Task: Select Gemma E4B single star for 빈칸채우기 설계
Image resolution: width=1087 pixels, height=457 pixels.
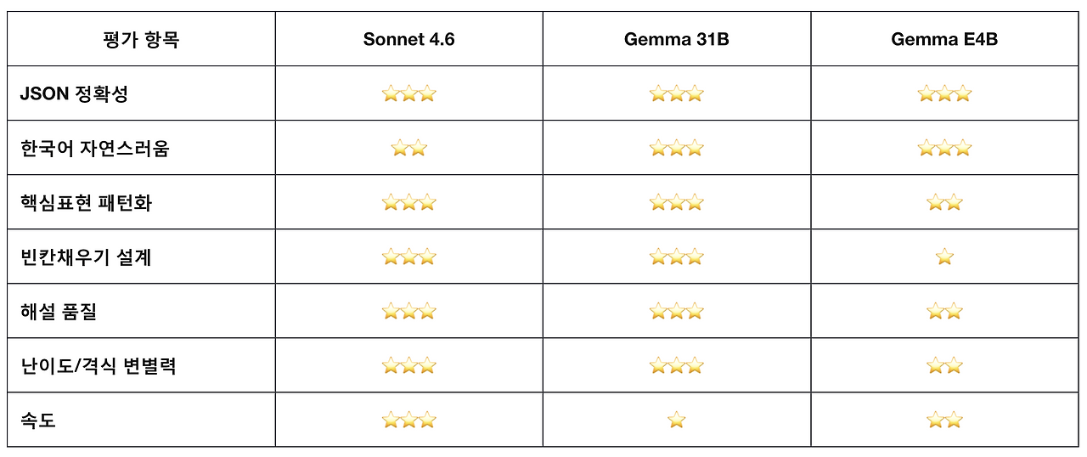Action: coord(944,257)
